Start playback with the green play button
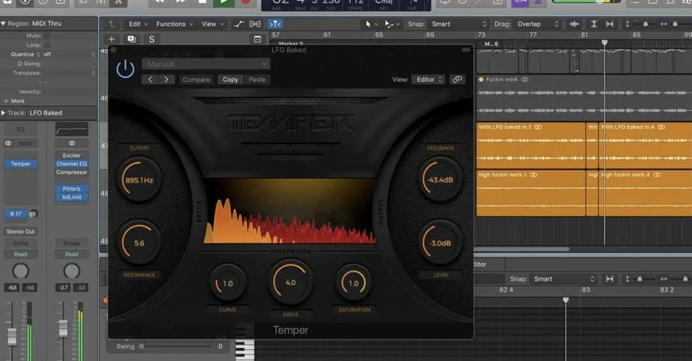This screenshot has width=692, height=361. pos(224,3)
